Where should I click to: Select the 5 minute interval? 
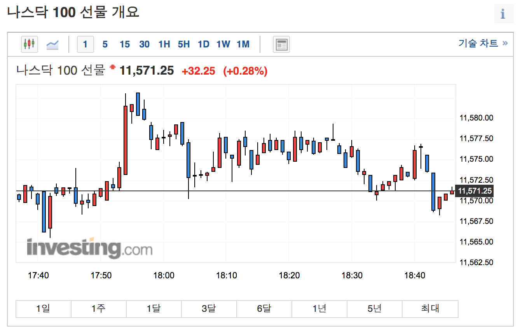tap(105, 44)
